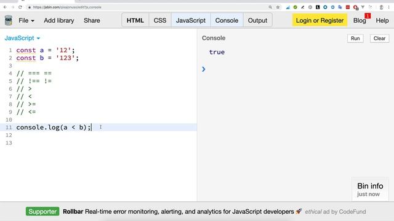
Task: Click the red circle extension icon with badge
Action: (x=356, y=7)
